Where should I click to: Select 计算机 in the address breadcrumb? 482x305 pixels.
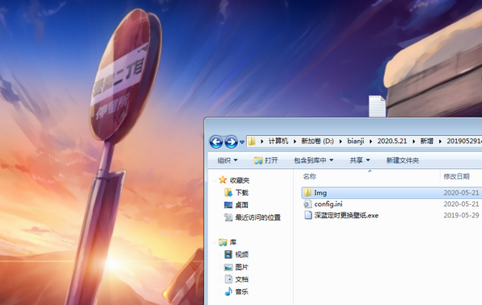pyautogui.click(x=278, y=141)
